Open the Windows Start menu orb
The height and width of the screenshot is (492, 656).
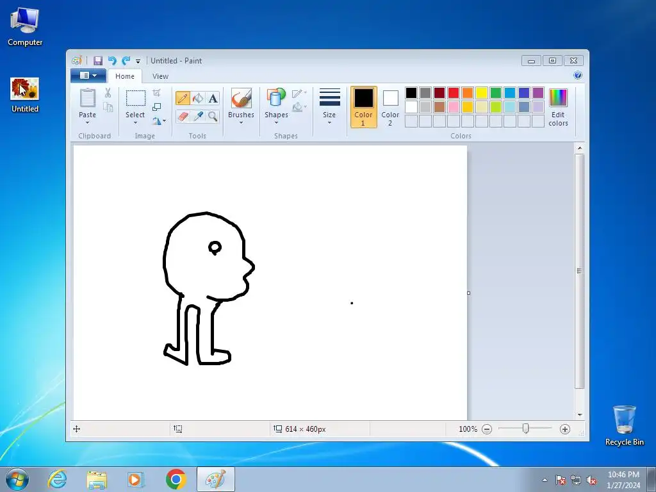pyautogui.click(x=17, y=479)
